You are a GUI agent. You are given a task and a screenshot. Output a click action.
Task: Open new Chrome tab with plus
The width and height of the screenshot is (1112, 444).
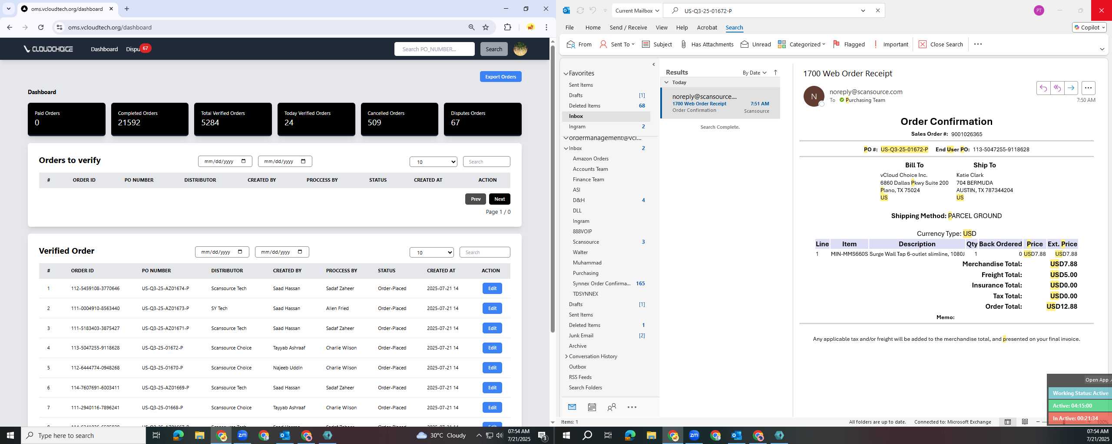(x=126, y=9)
